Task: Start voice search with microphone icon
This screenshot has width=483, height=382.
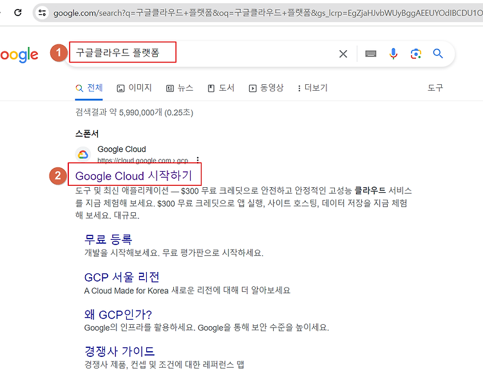Action: 393,53
